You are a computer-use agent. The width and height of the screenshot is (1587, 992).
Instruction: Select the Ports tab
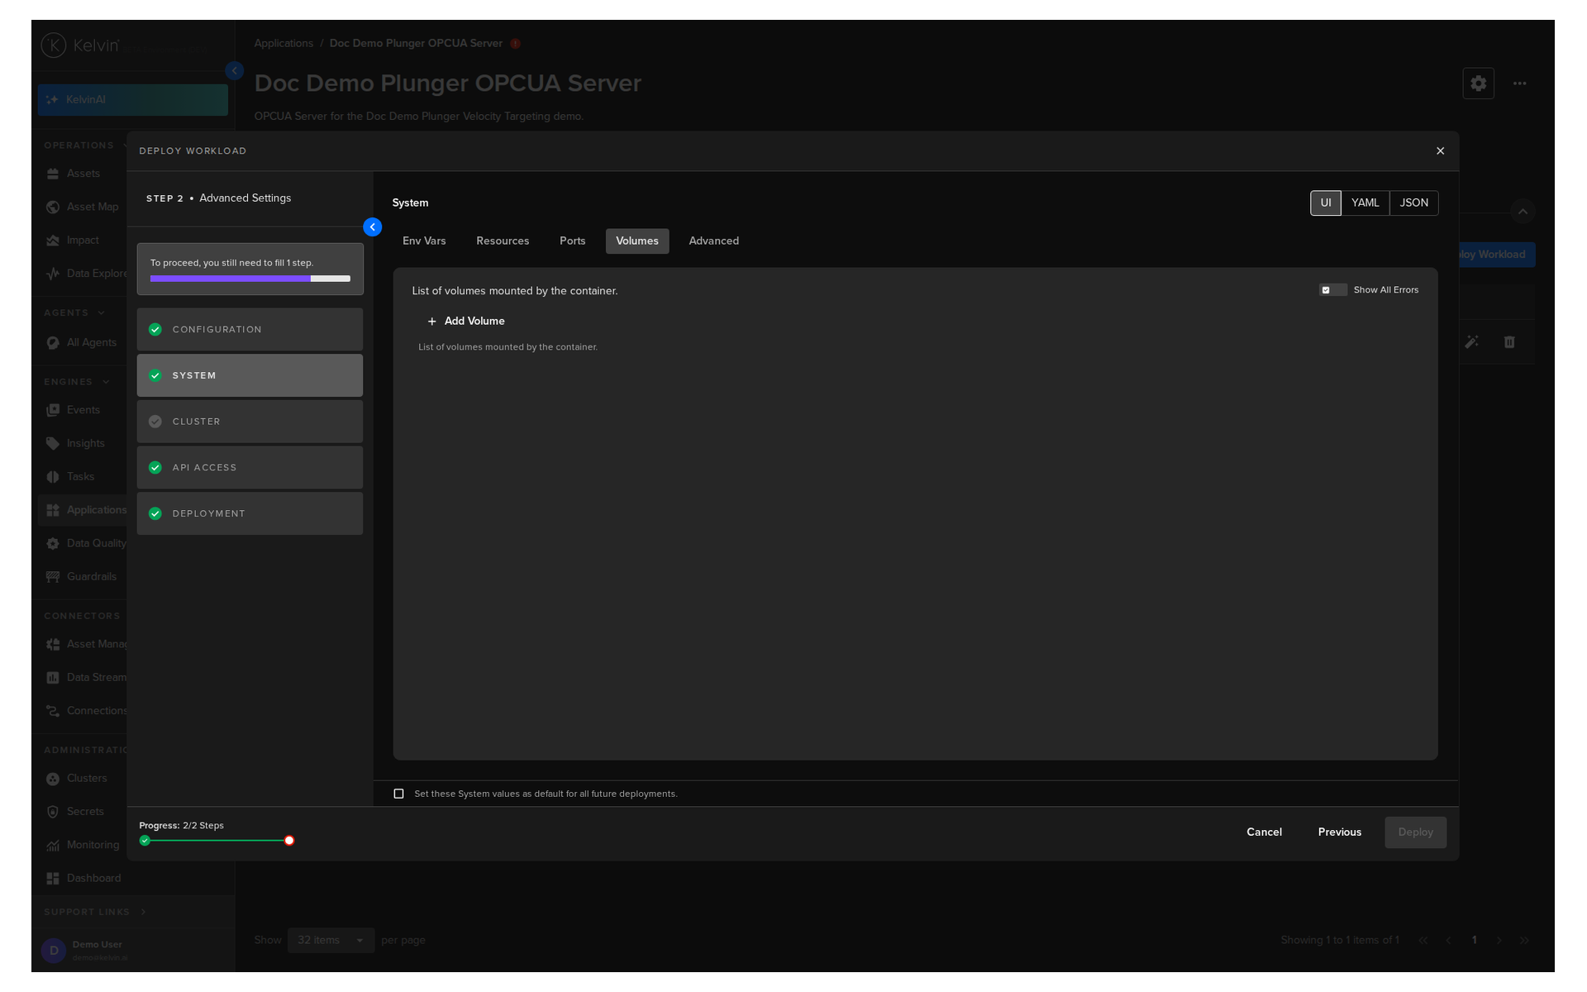(x=572, y=241)
